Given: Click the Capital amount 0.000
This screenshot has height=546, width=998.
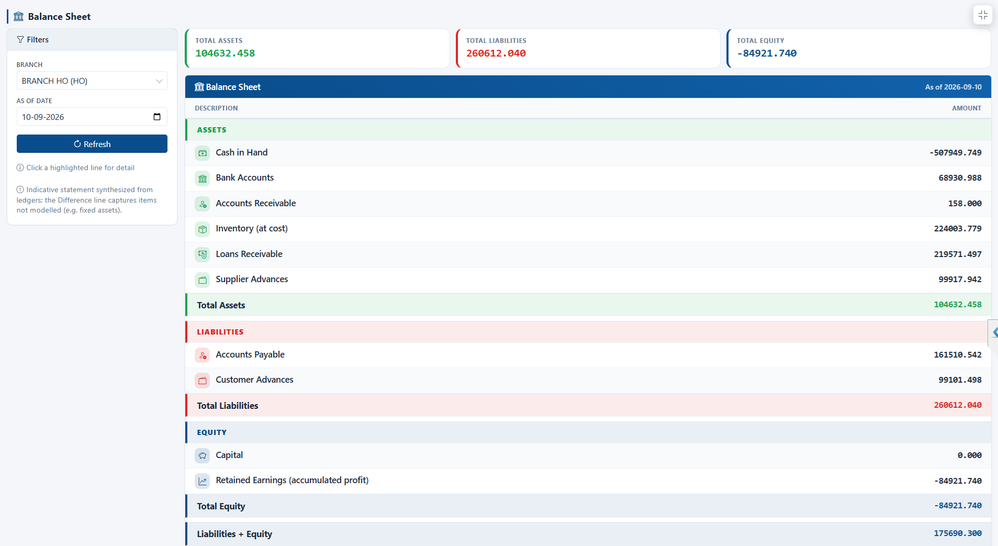Looking at the screenshot, I should pyautogui.click(x=969, y=455).
